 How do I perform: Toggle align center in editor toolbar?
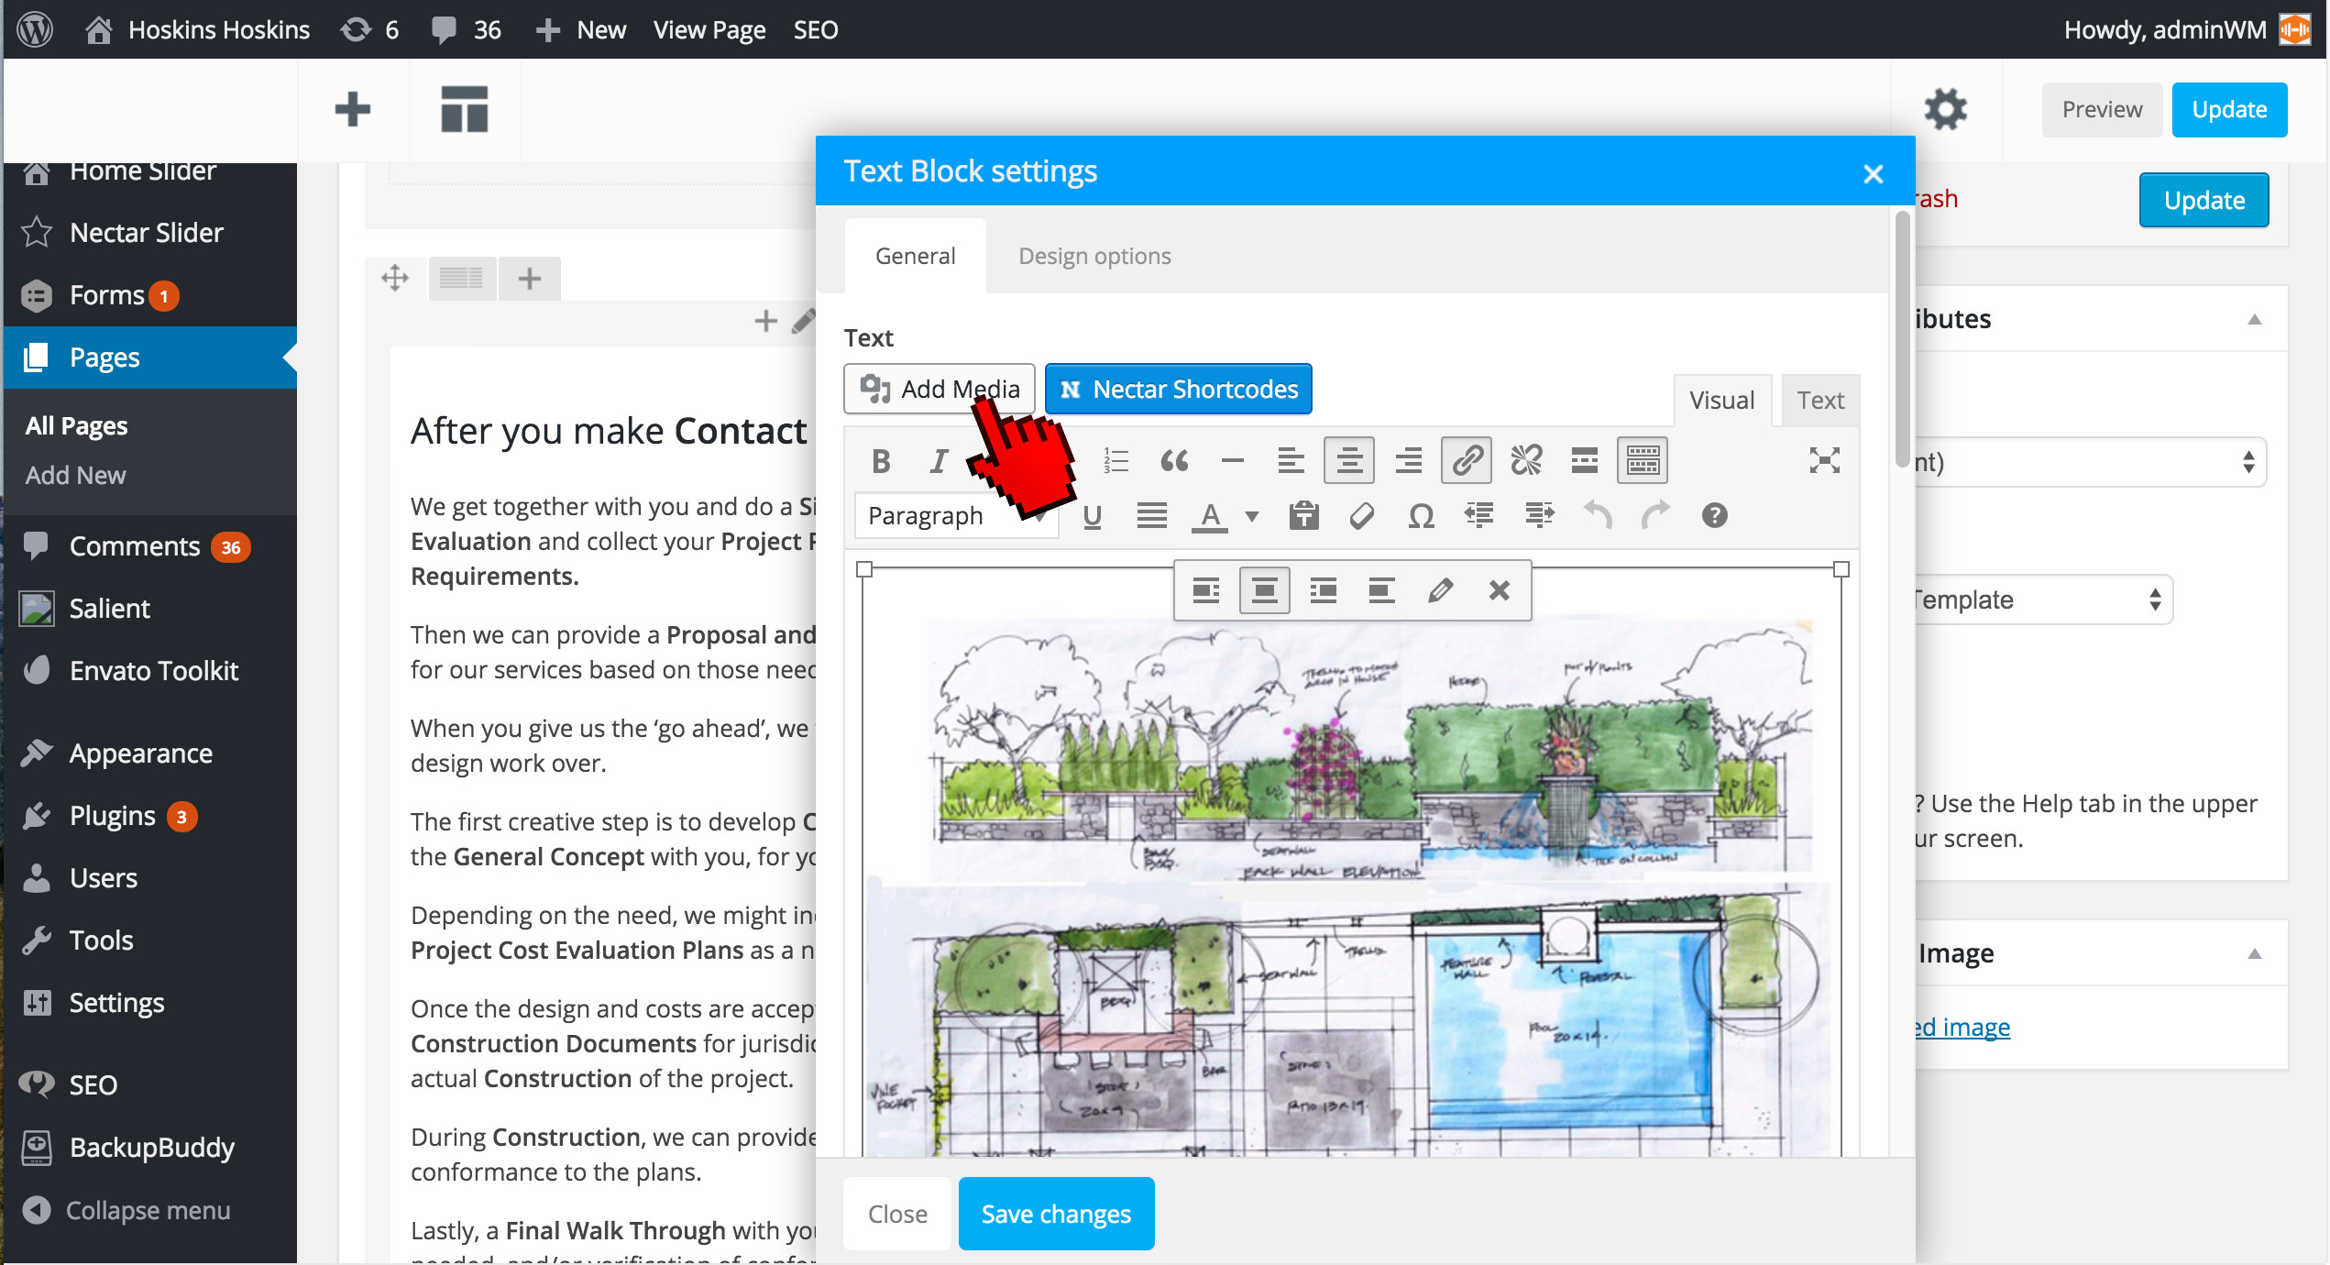tap(1349, 460)
